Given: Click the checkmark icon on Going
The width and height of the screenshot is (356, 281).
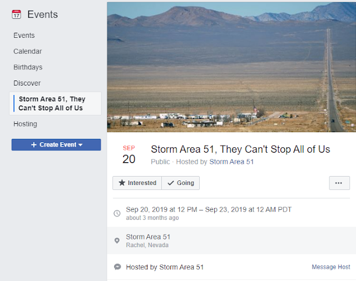Looking at the screenshot, I should point(171,183).
